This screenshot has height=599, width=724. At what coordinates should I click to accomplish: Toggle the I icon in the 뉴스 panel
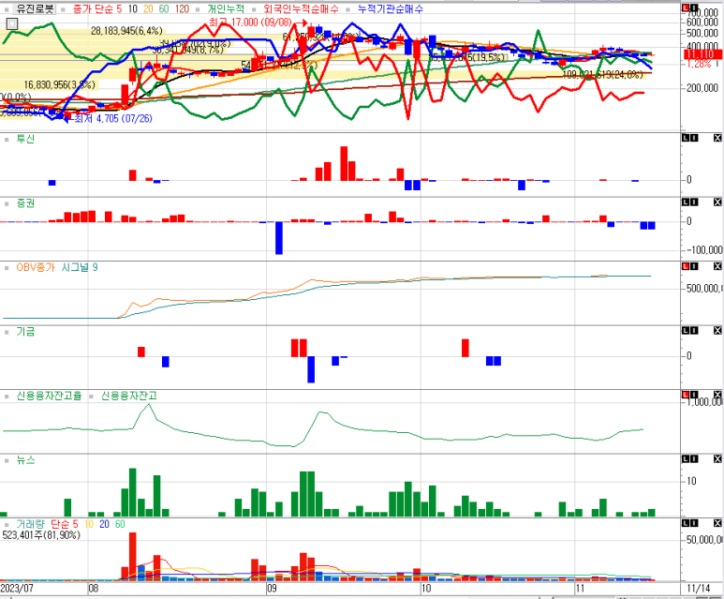[x=694, y=459]
